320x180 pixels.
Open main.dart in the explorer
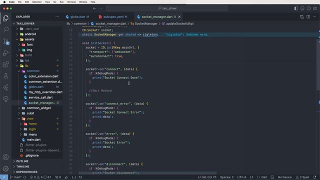point(33,140)
